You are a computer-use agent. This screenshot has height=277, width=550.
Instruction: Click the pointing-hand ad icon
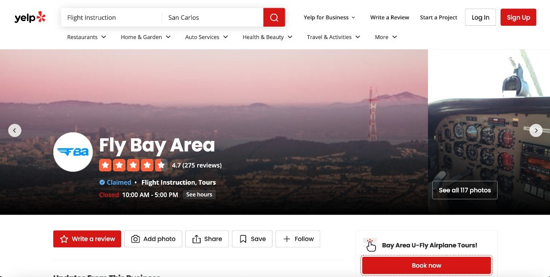370,245
